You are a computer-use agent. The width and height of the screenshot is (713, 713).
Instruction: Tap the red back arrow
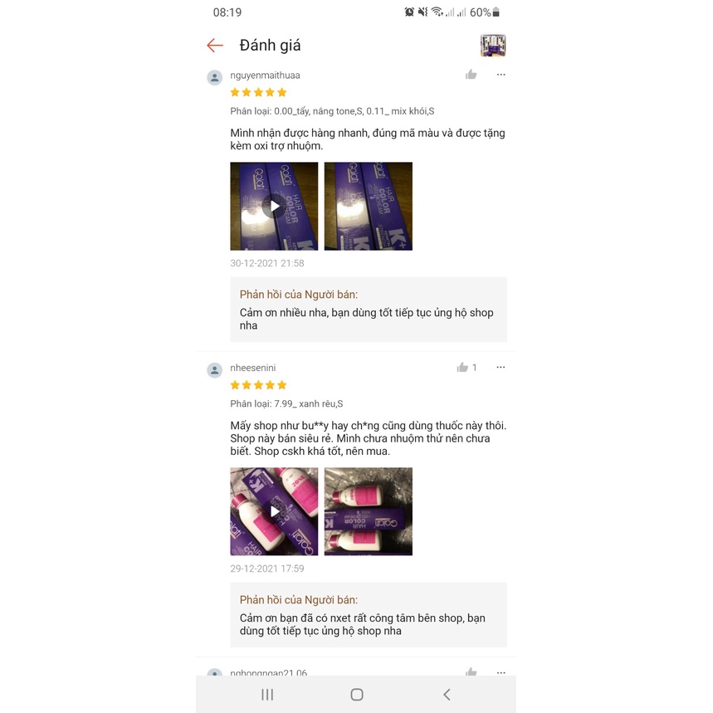(x=215, y=45)
